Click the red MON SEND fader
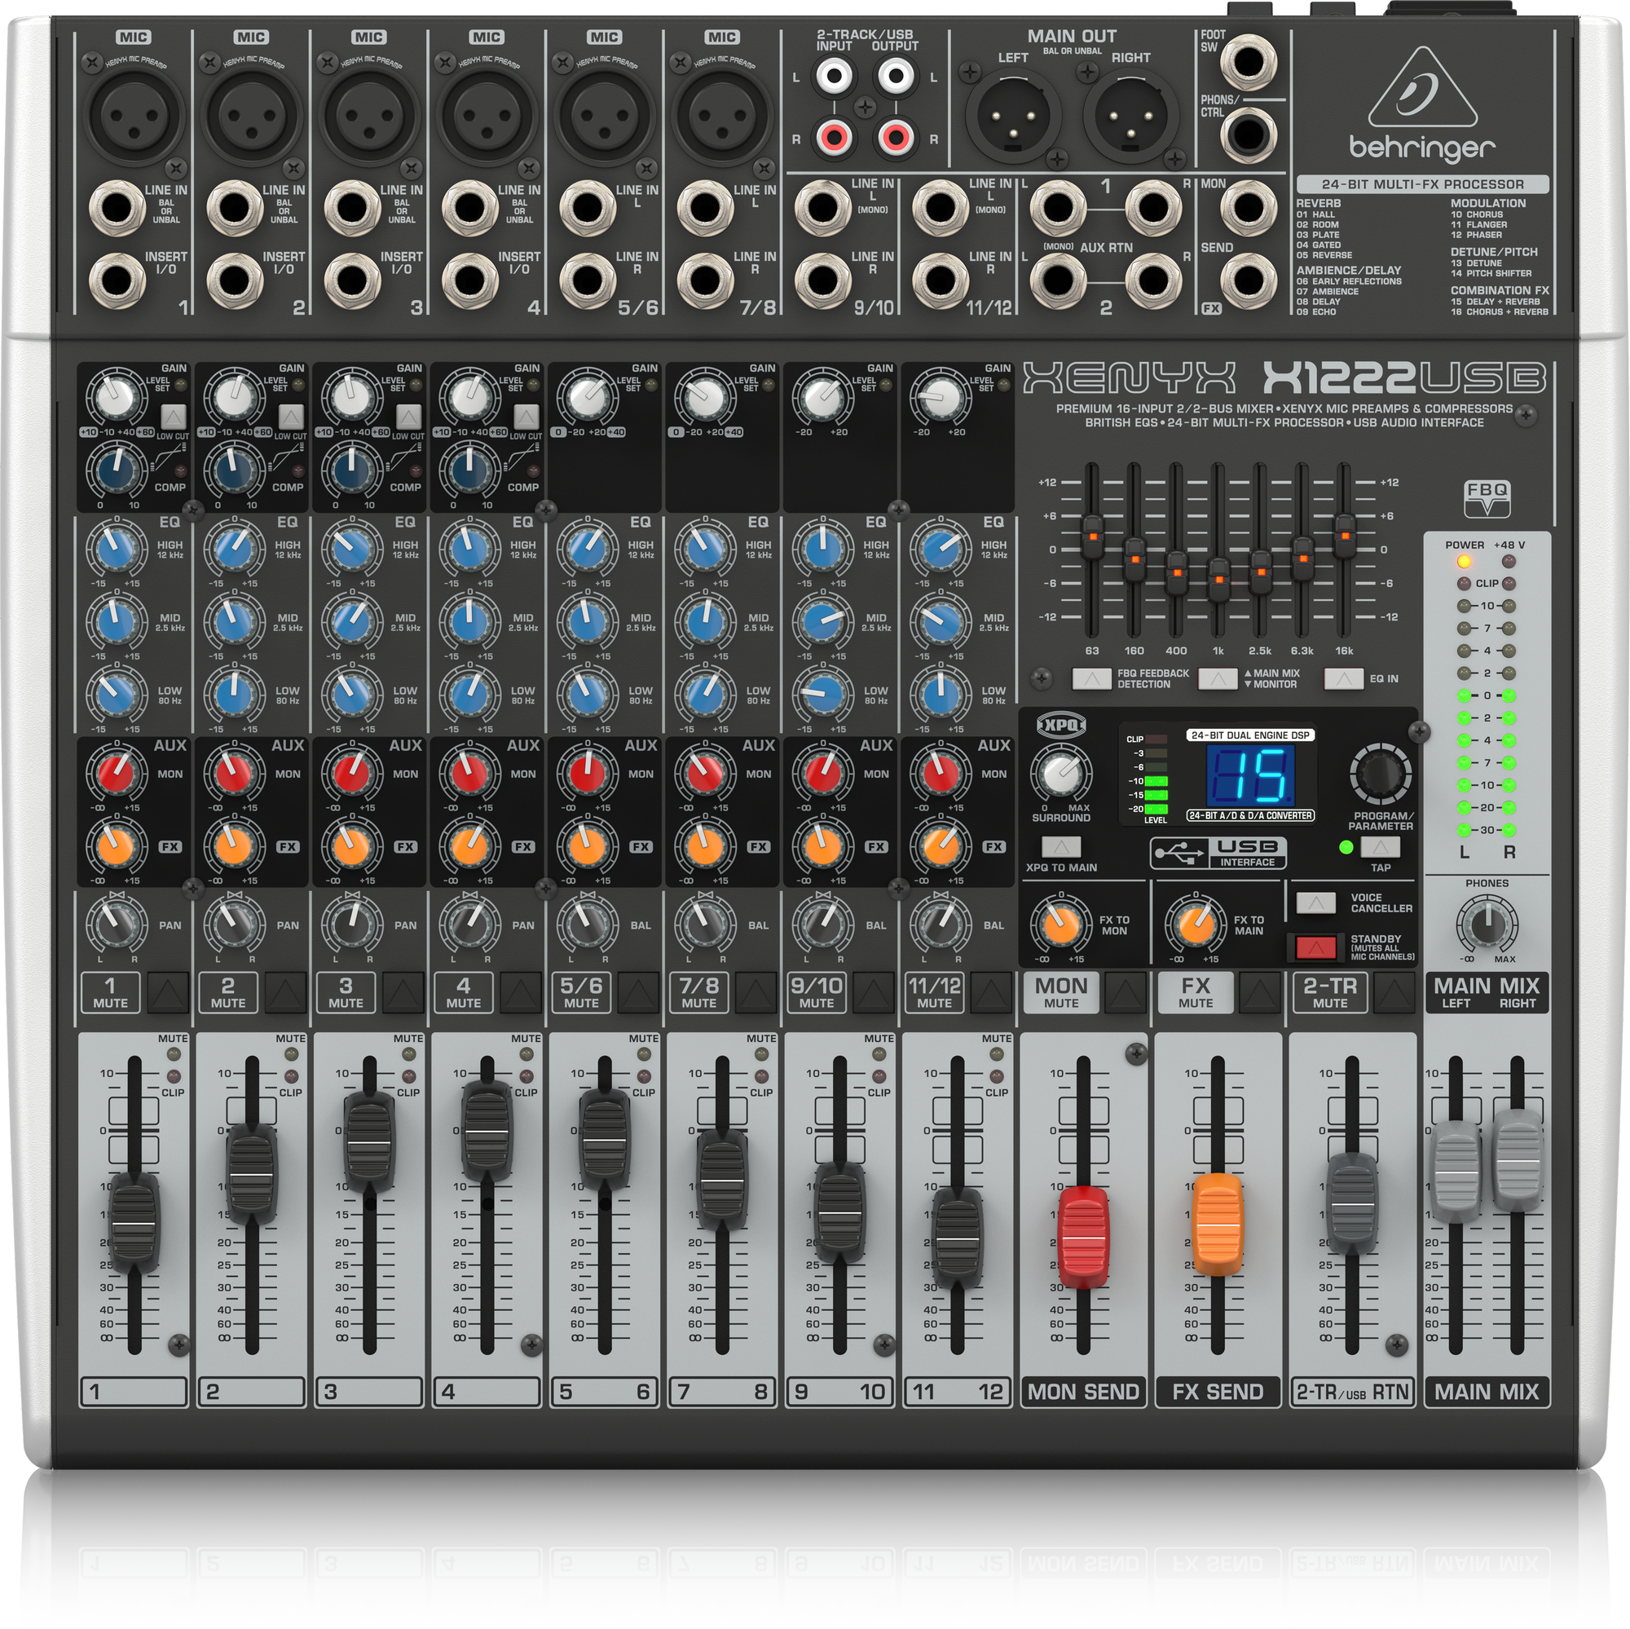This screenshot has height=1629, width=1630. (x=1083, y=1236)
